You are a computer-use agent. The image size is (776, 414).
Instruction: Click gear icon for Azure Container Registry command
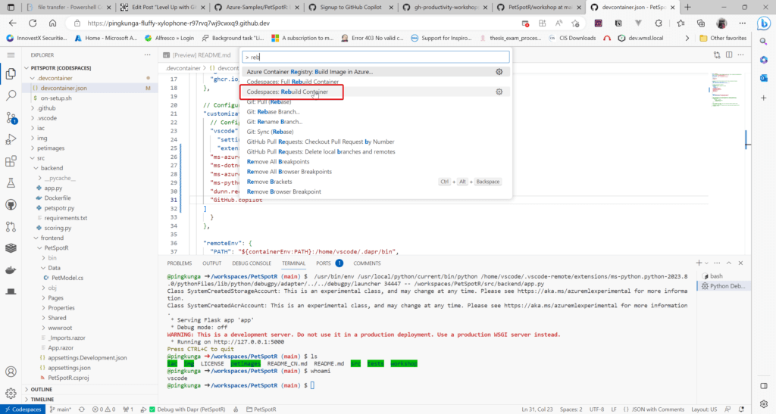(x=499, y=72)
